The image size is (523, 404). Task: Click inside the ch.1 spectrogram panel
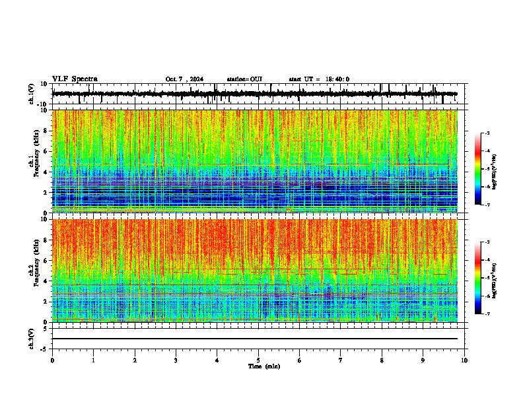point(255,161)
